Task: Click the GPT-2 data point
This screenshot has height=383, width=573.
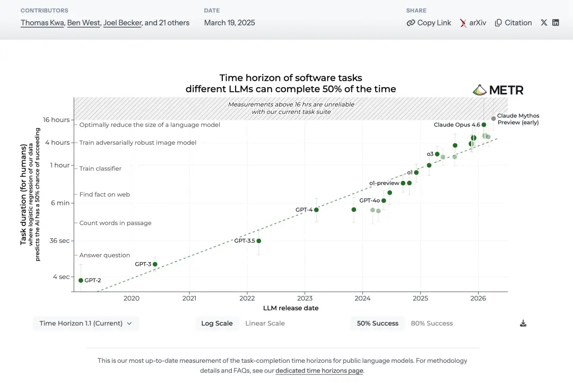Action: click(81, 280)
